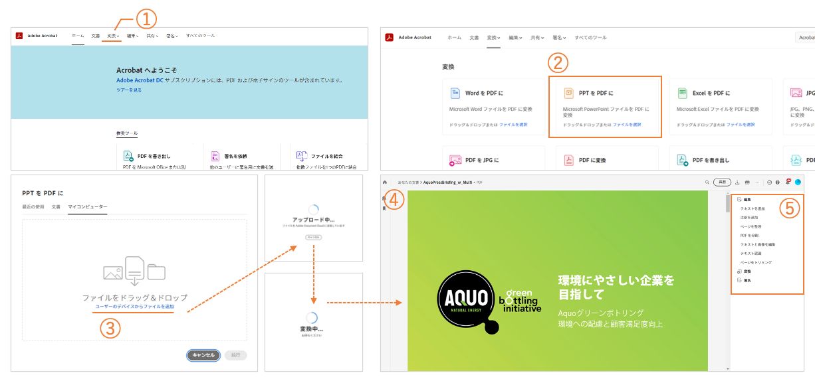Click テキスト認識 in the right panel

[751, 253]
